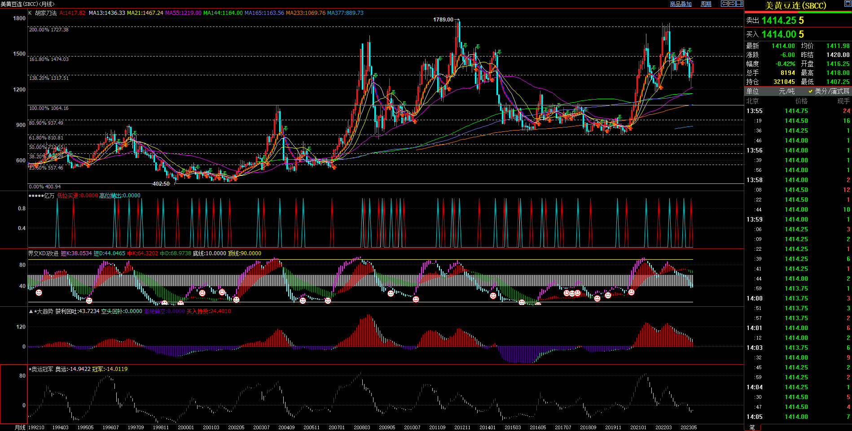
Task: Click the 美黄豆连(SBCC) quote panel title
Action: [x=795, y=6]
